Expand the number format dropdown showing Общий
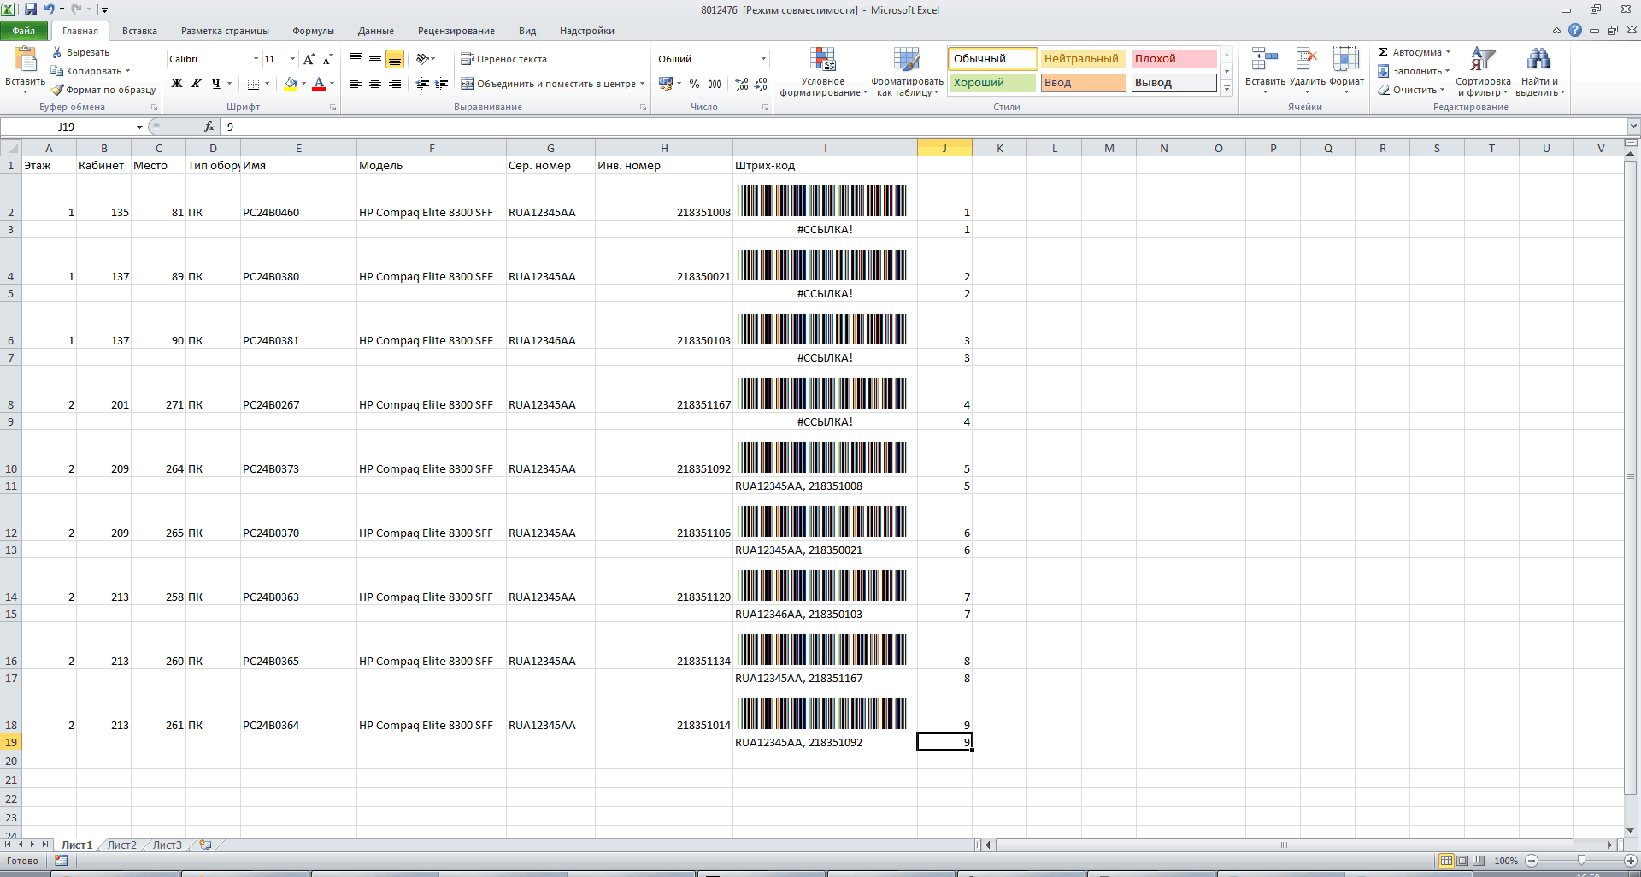The height and width of the screenshot is (877, 1641). [763, 59]
